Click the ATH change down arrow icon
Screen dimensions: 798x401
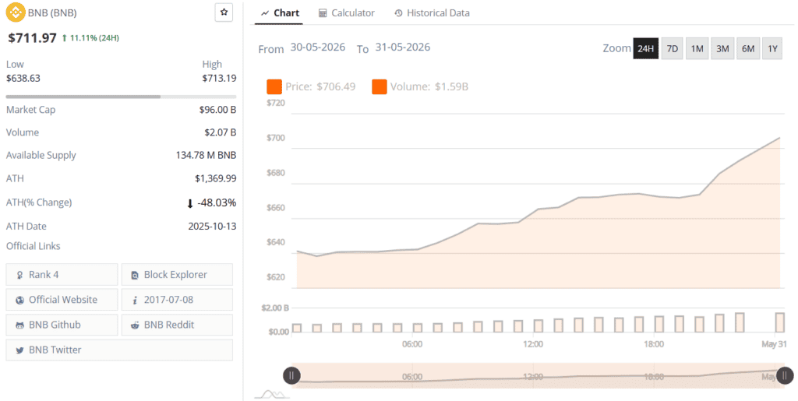click(x=190, y=203)
